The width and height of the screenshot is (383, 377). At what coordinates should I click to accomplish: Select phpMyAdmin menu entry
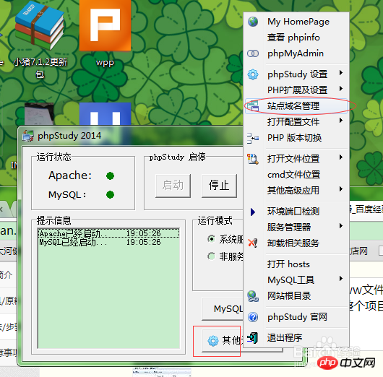[x=296, y=53]
